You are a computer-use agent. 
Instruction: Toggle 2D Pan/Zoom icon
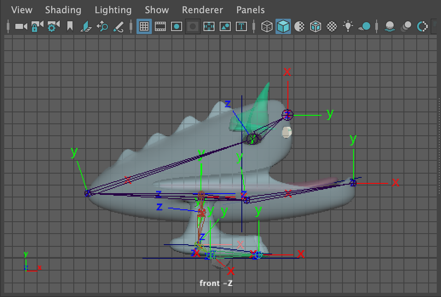point(102,27)
